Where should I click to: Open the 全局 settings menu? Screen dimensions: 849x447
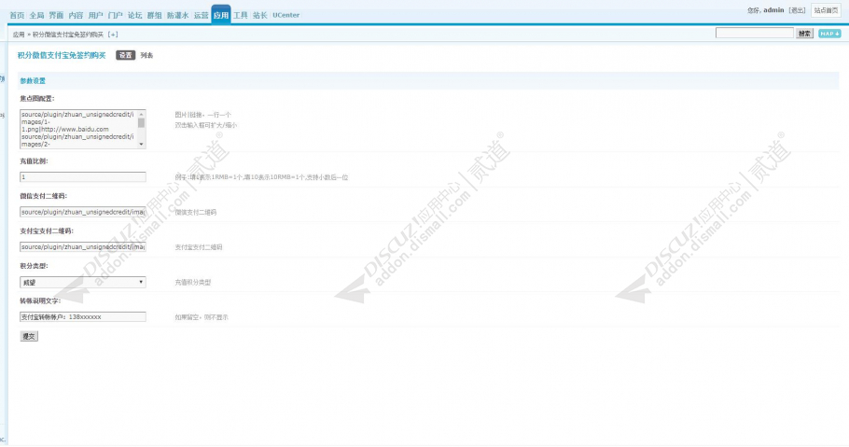(36, 15)
